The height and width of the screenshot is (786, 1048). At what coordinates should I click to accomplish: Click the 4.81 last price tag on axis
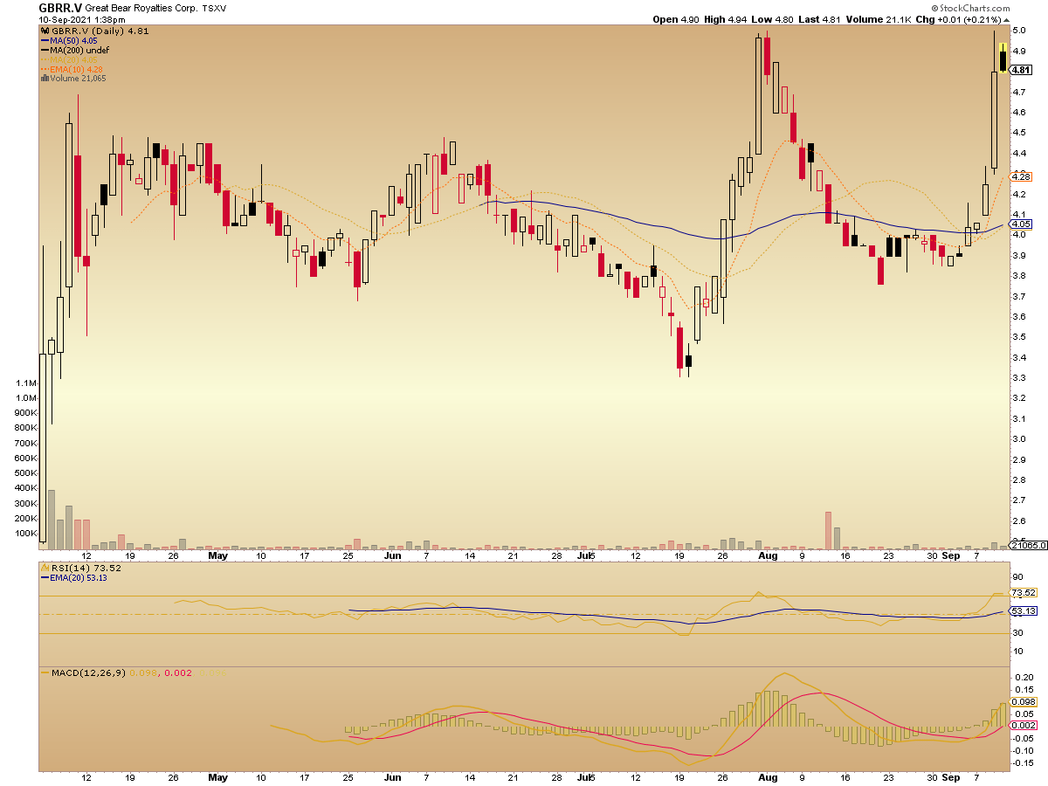1021,70
